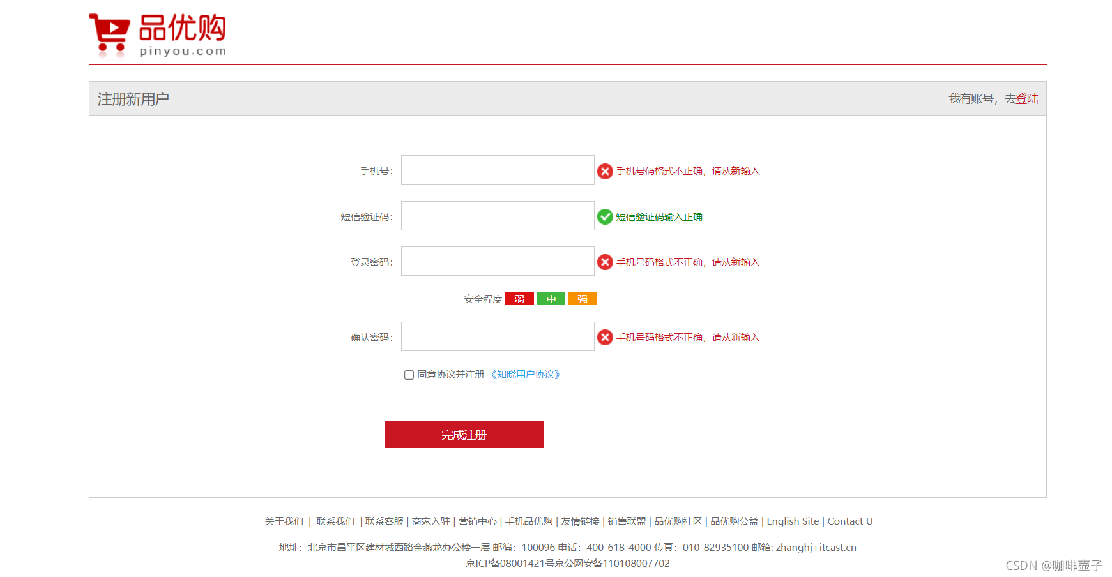
Task: Click the 手机品优购 footer link
Action: (x=528, y=521)
